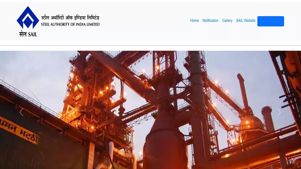Advance carousel with right chevron arrow

pos(279,112)
